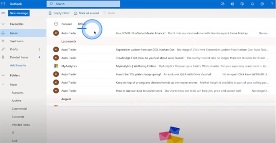Click Auto Trader avatar on September update email
Image resolution: width=276 pixels, height=143 pixels.
click(56, 49)
